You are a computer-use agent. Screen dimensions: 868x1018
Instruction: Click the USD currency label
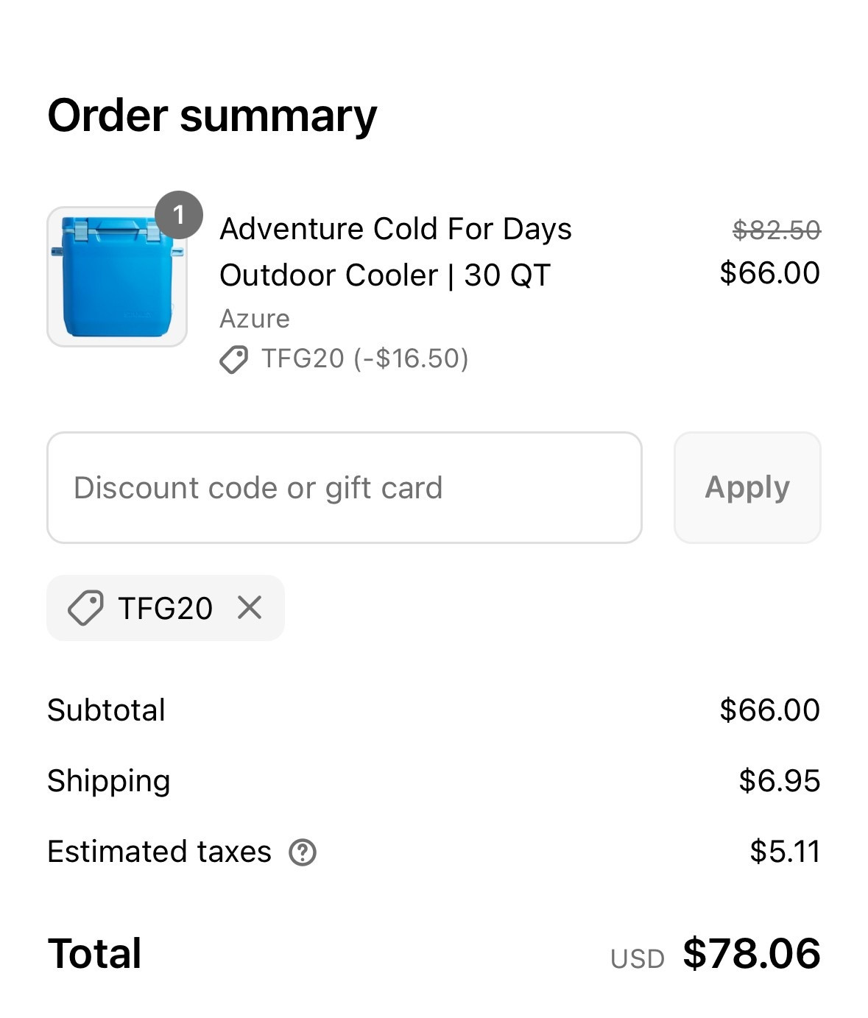(638, 957)
